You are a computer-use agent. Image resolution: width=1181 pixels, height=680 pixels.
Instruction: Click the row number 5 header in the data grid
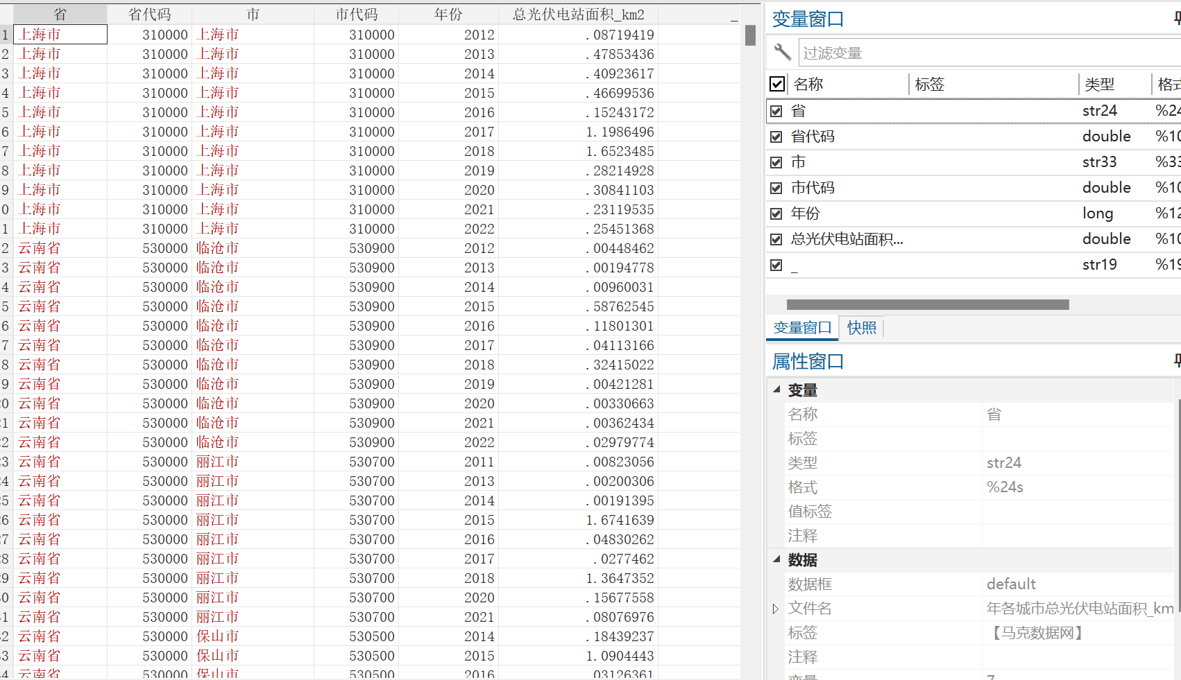(x=6, y=112)
